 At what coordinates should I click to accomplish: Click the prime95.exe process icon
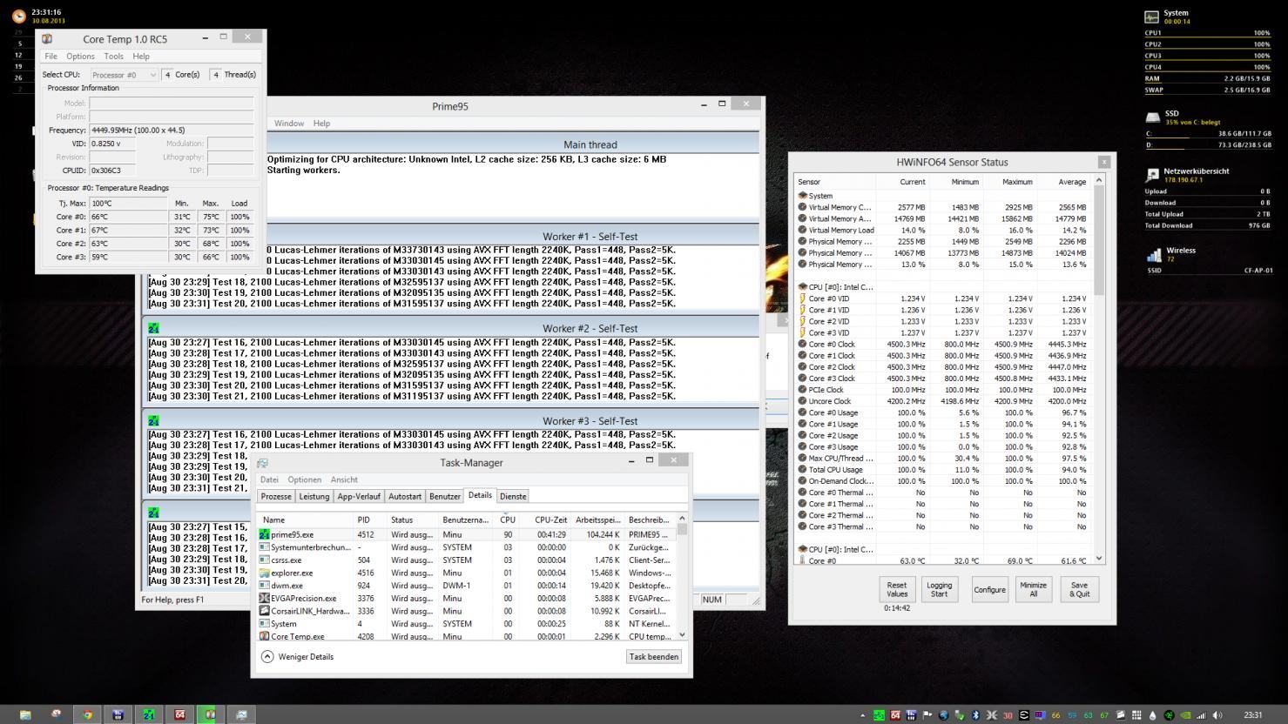[265, 534]
